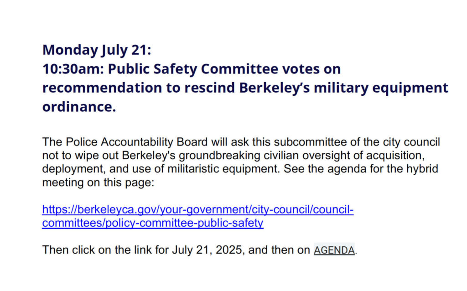Image resolution: width=467 pixels, height=291 pixels.
Task: Click the 'Monday July 21:' heading
Action: pyautogui.click(x=97, y=50)
